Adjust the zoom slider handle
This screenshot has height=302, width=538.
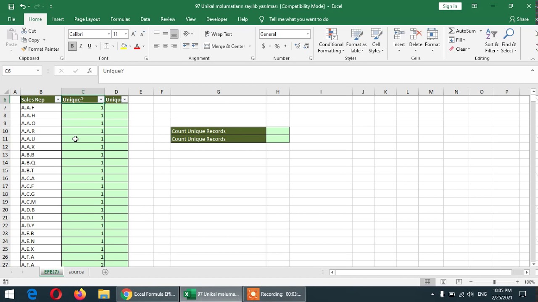tap(494, 282)
